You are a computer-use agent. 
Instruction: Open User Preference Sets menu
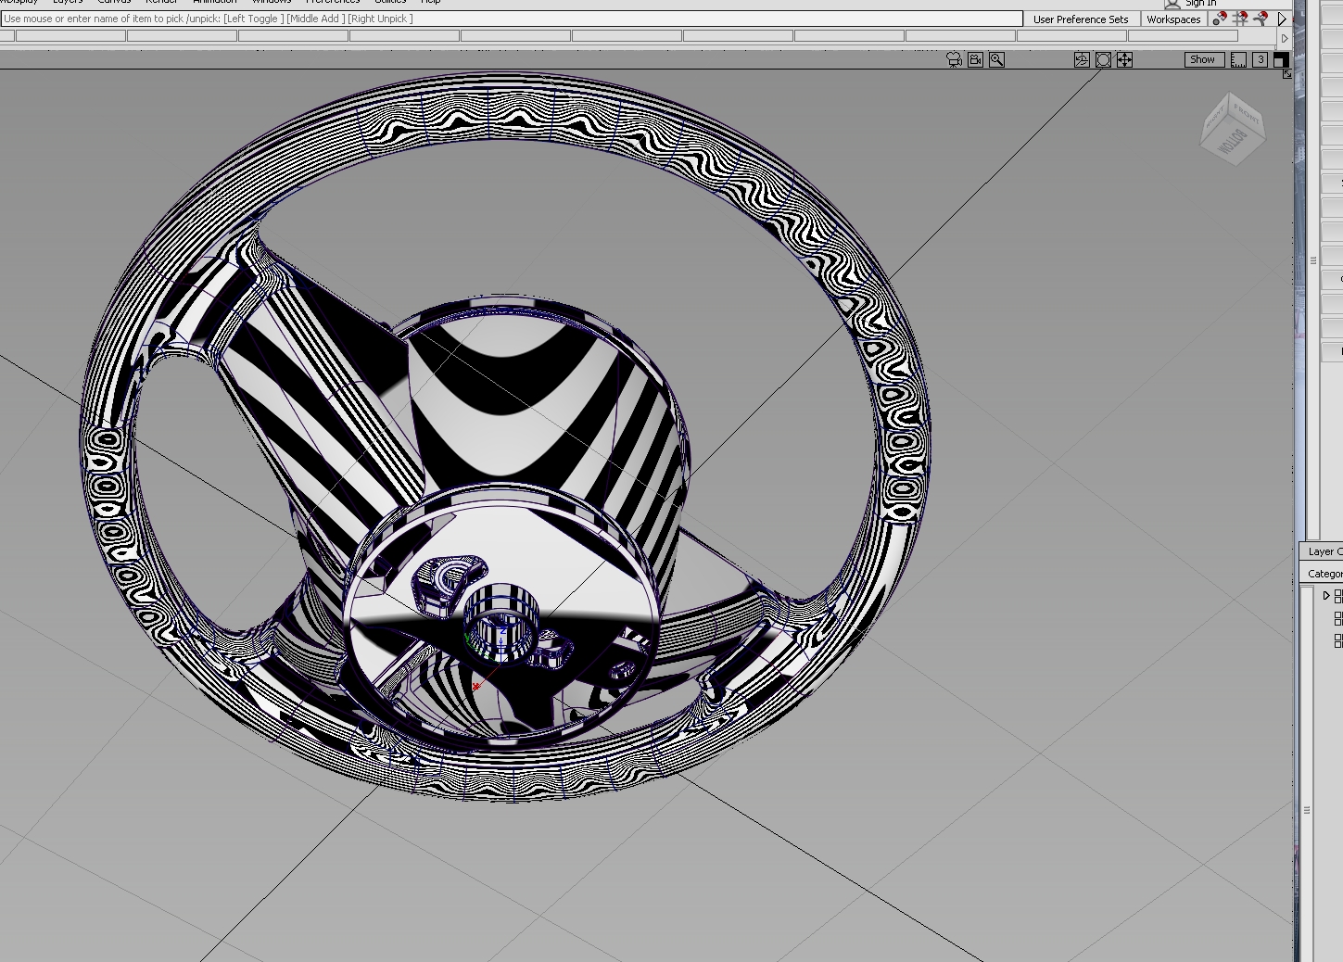1081,19
